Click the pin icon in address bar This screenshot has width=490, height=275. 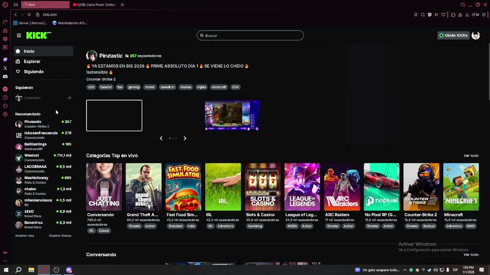point(416,15)
